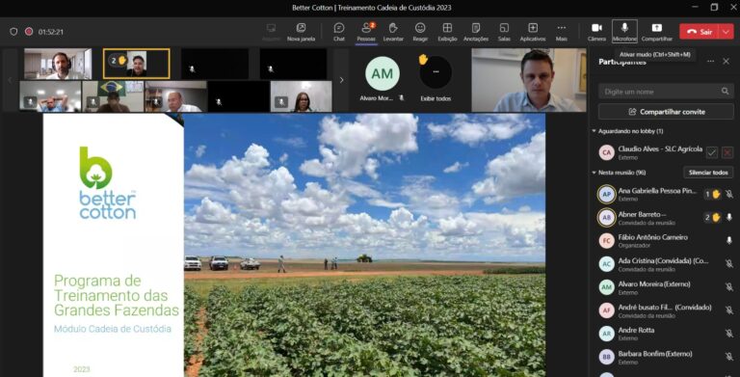Toggle the Câmera on or off
The width and height of the screenshot is (740, 377).
click(596, 32)
